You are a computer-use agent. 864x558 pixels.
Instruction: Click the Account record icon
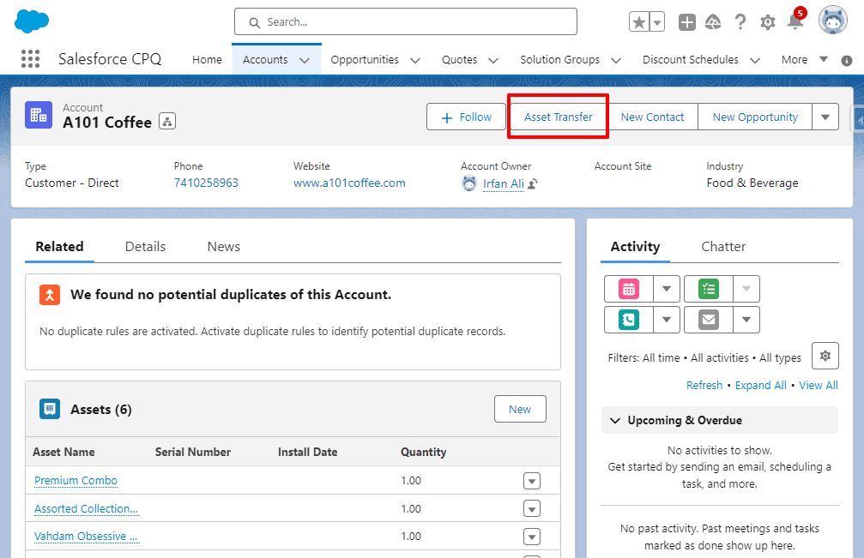click(x=39, y=115)
